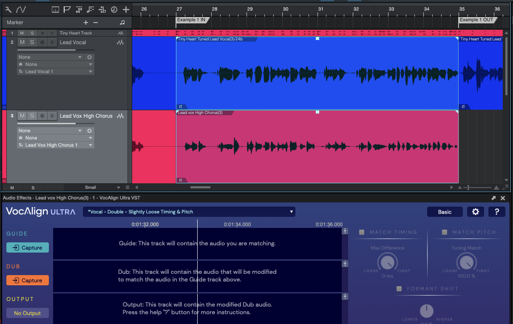The height and width of the screenshot is (324, 513).
Task: Open VocAlign settings via the gear icon
Action: 475,211
